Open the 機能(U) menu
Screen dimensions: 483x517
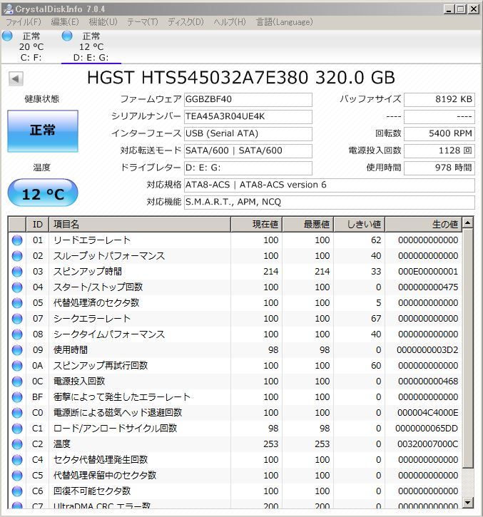[103, 22]
